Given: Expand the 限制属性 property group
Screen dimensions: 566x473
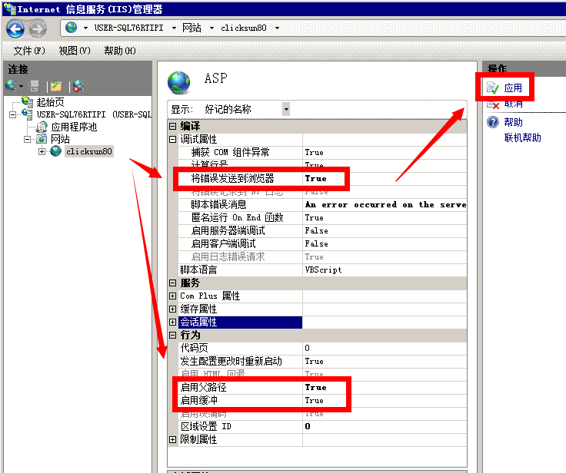Looking at the screenshot, I should 172,439.
